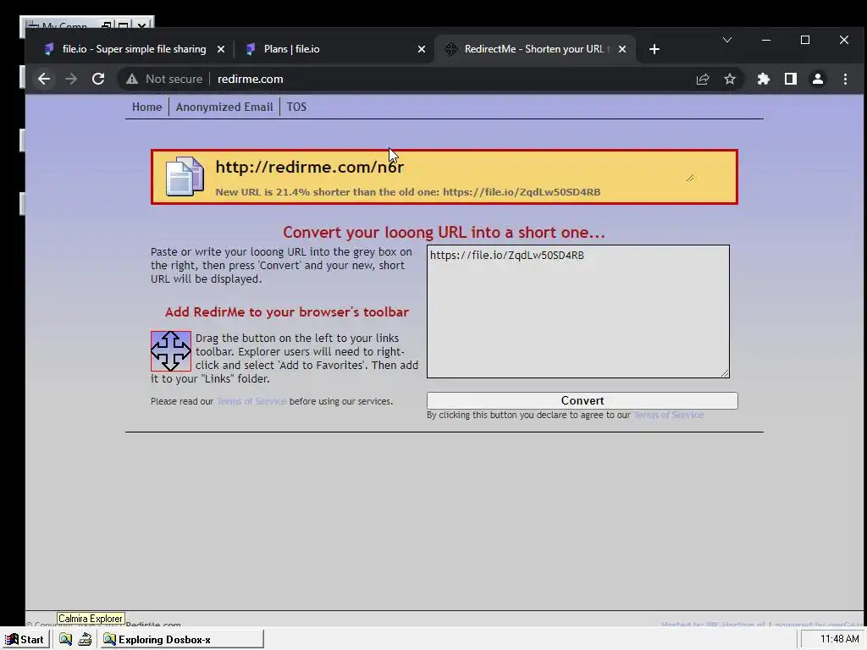Open the Home navigation link
Image resolution: width=867 pixels, height=650 pixels.
click(147, 107)
